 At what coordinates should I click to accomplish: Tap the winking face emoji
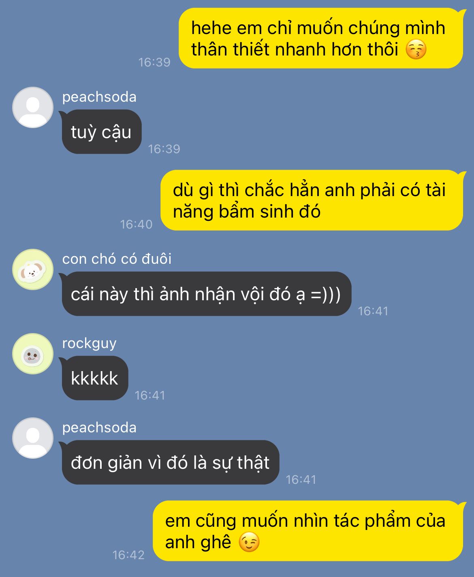click(249, 543)
